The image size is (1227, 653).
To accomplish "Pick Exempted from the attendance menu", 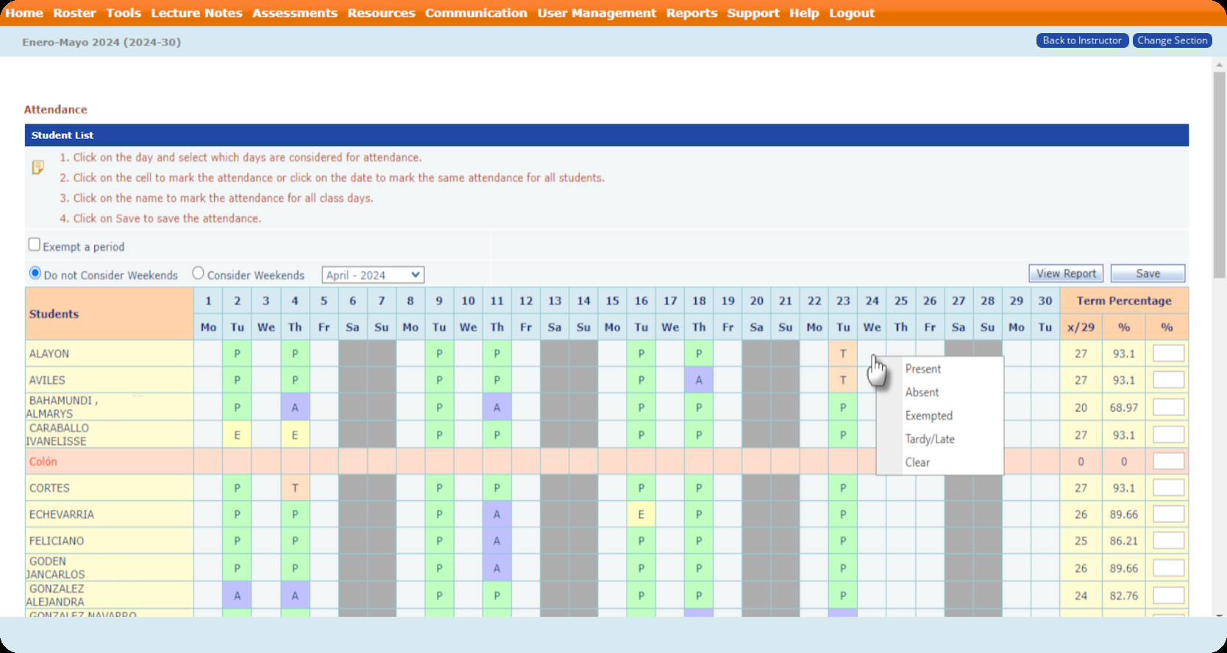I will click(x=928, y=416).
